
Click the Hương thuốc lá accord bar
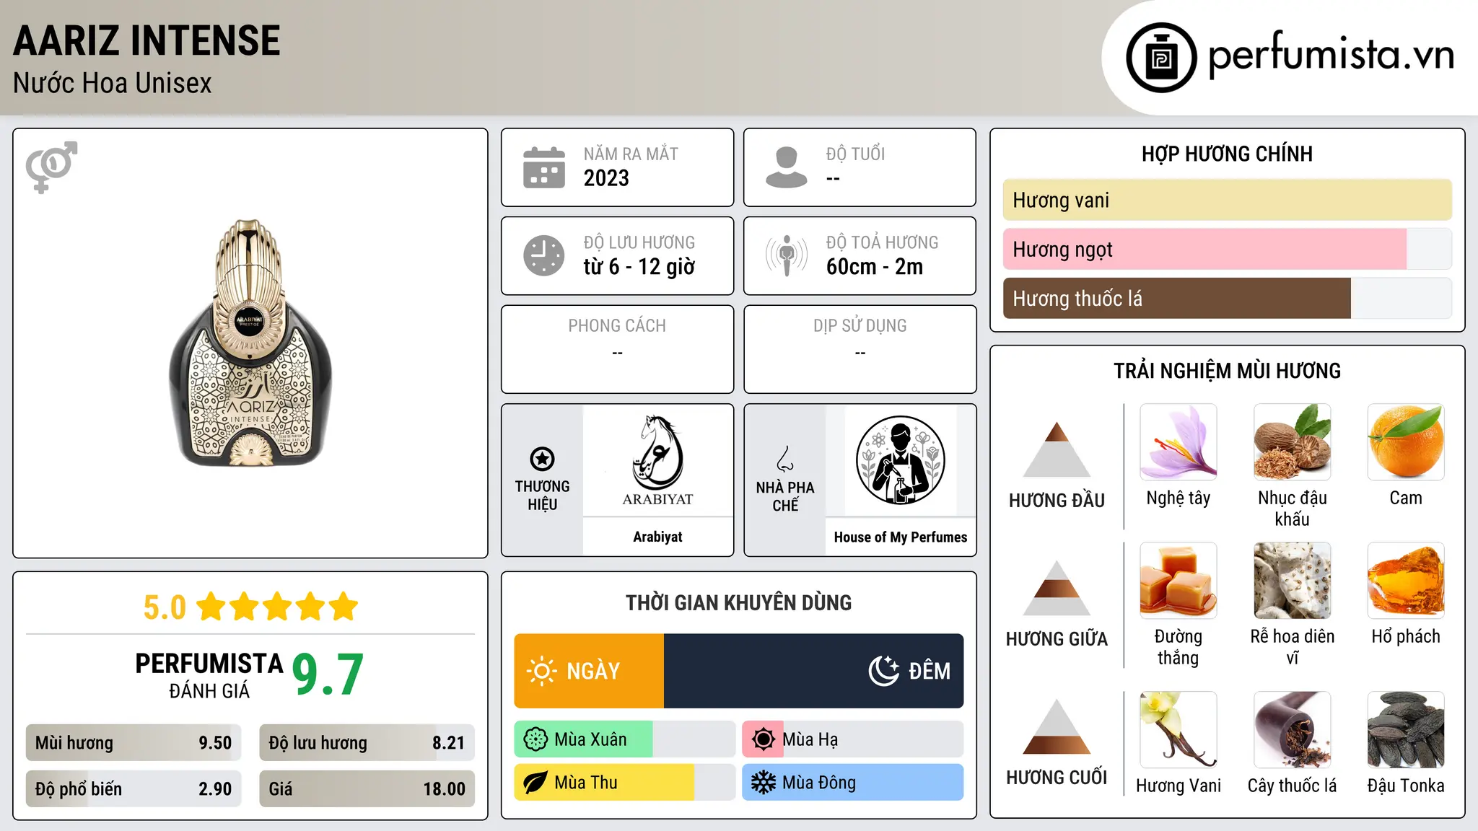click(1228, 298)
